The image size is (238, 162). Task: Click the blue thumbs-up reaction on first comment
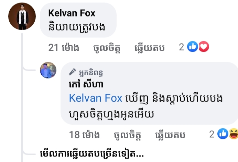[193, 46]
